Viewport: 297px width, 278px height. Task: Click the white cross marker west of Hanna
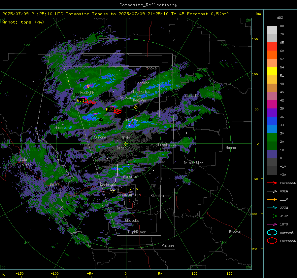click(x=186, y=133)
